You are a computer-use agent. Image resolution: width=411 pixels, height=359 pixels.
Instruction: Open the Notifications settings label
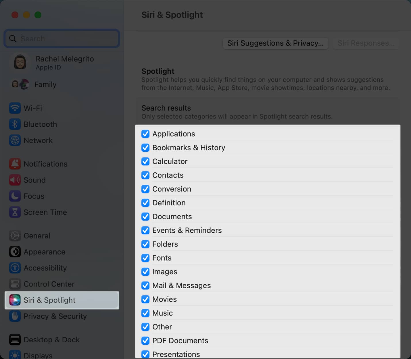[x=45, y=164]
